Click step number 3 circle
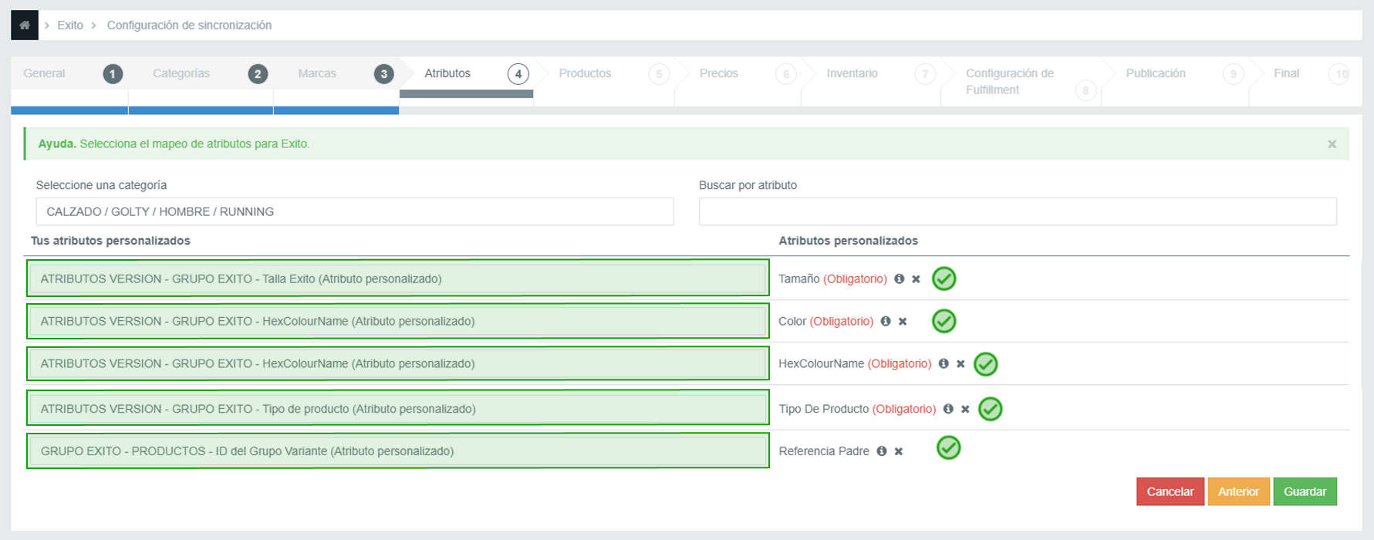Viewport: 1374px width, 540px height. (x=383, y=74)
